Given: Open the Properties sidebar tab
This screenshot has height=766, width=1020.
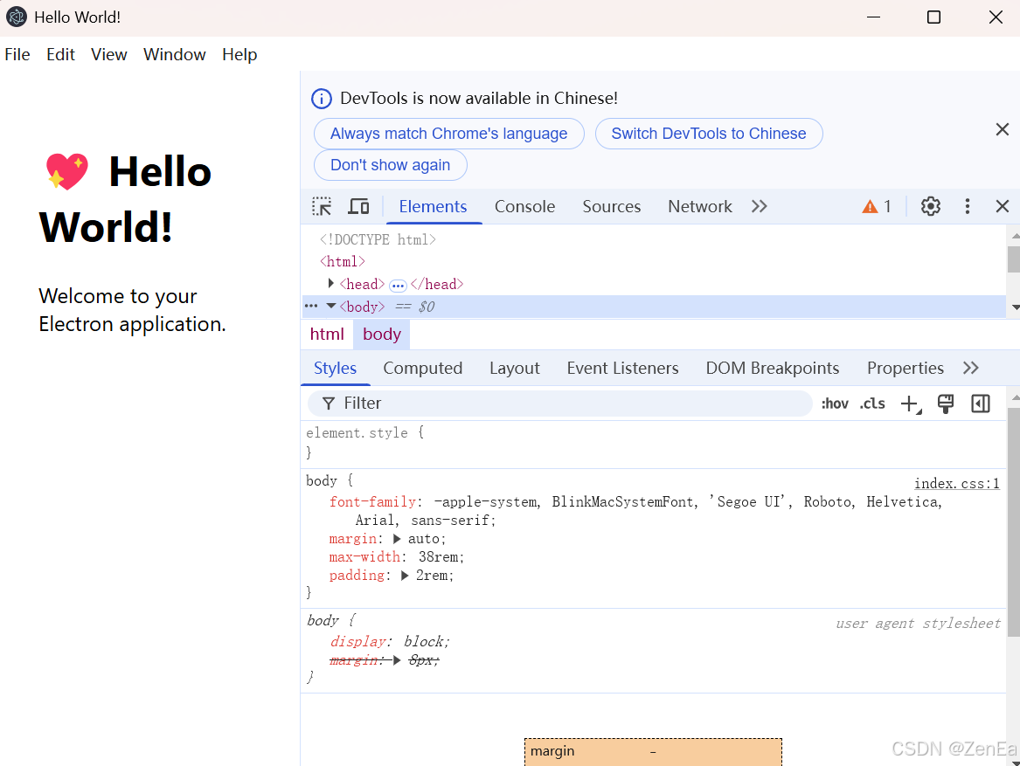Looking at the screenshot, I should [905, 368].
